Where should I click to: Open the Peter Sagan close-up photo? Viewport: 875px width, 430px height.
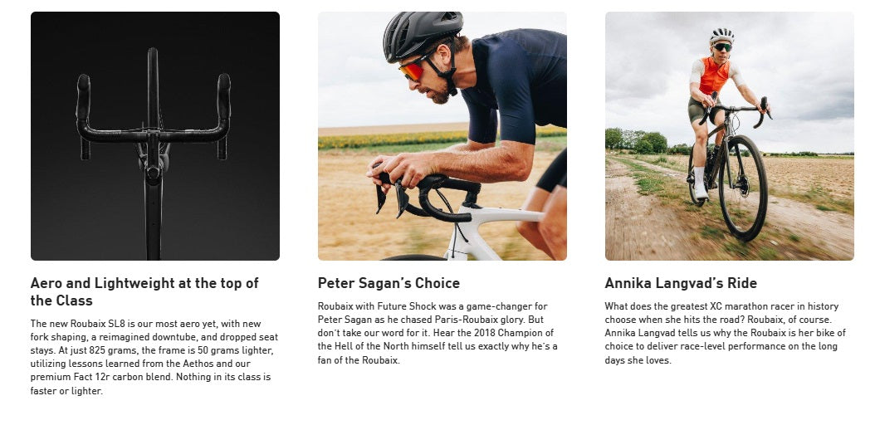[442, 135]
